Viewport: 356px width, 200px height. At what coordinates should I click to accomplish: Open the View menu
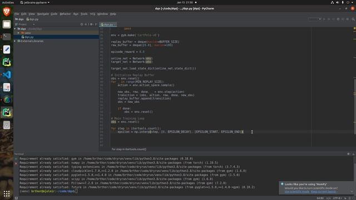coord(32,14)
